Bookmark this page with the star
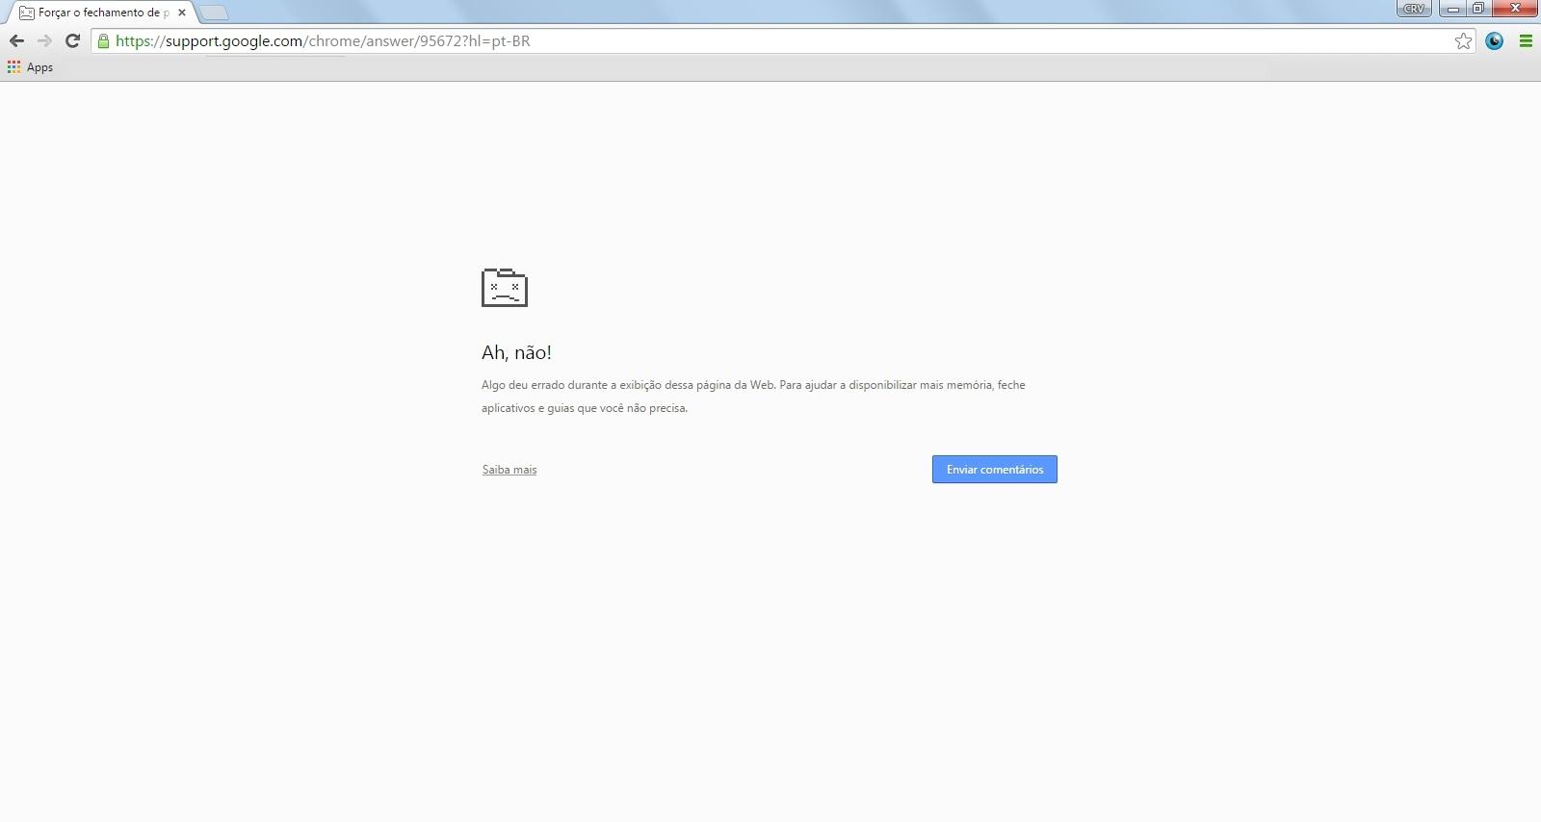Viewport: 1541px width, 822px height. coord(1463,40)
